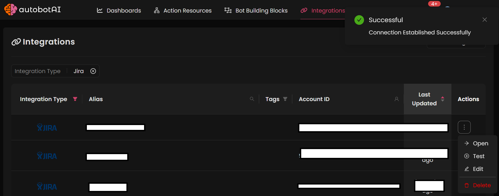Click the Actions column header
Screen dimensions: 499x196
click(468, 99)
